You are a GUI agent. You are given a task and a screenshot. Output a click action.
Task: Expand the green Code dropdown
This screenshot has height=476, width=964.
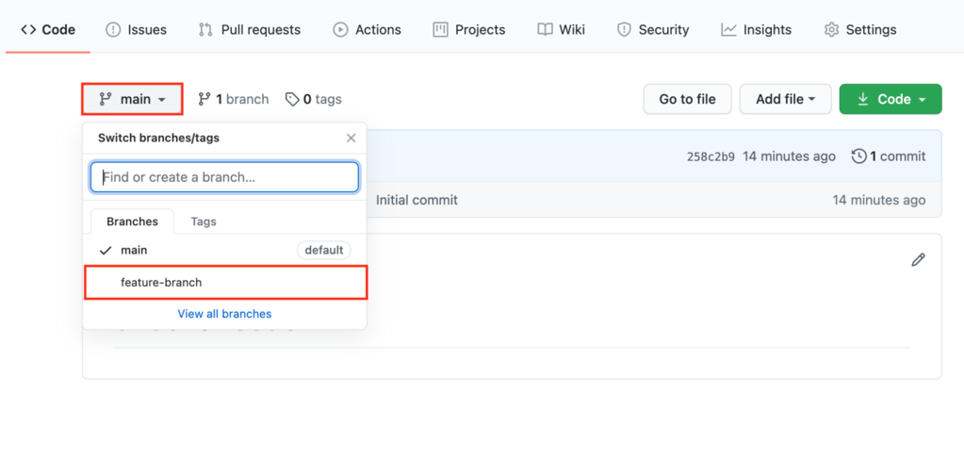click(890, 99)
